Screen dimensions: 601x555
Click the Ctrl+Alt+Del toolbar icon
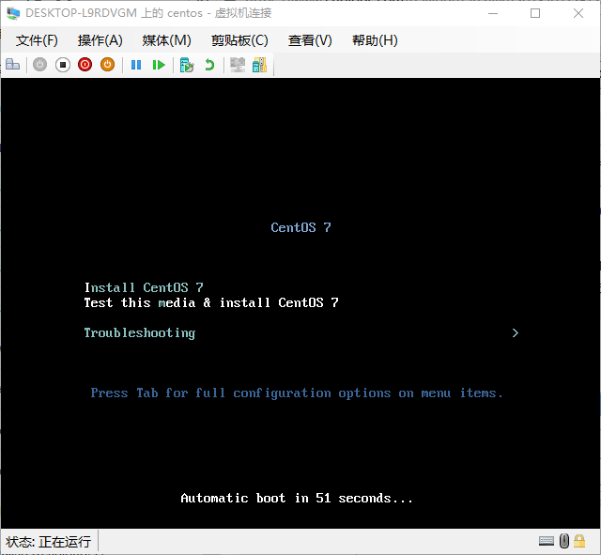point(12,65)
